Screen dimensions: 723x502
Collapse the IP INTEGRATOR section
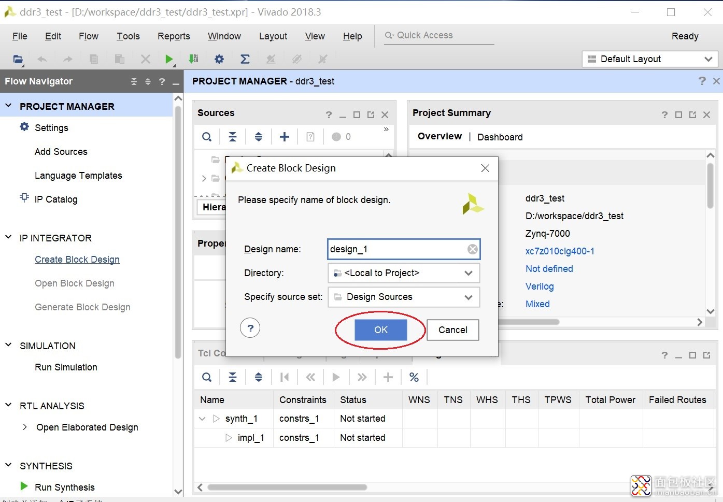[x=8, y=237]
